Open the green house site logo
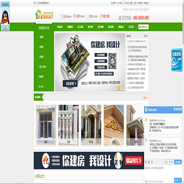 pos(44,14)
